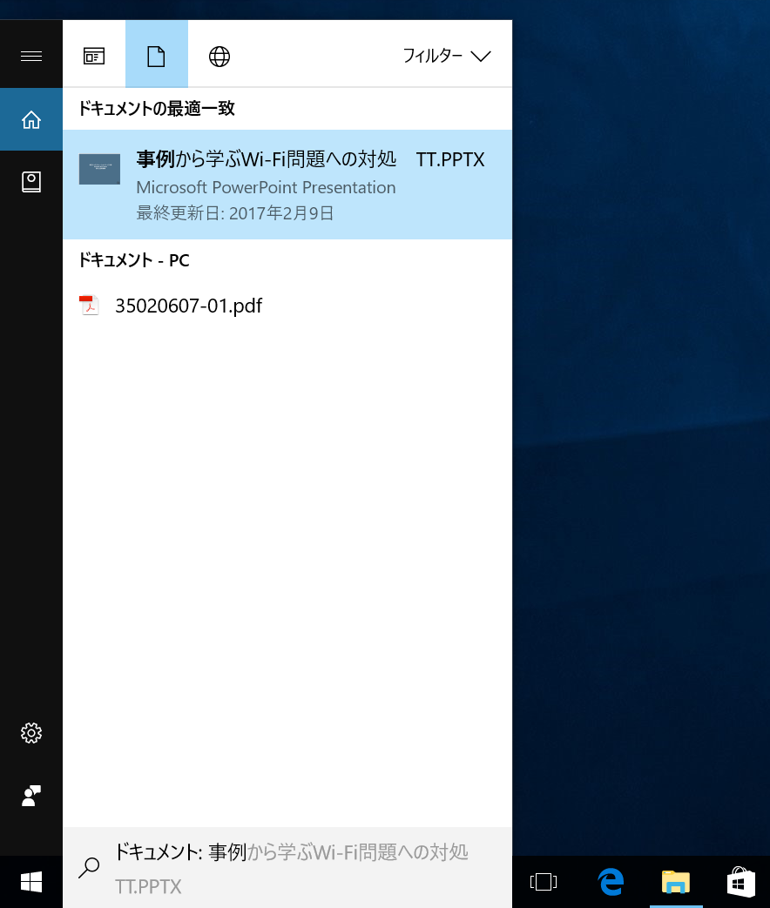The width and height of the screenshot is (770, 908).
Task: Click inside the search input field
Action: (287, 868)
